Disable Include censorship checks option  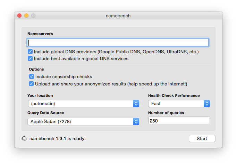coord(32,76)
